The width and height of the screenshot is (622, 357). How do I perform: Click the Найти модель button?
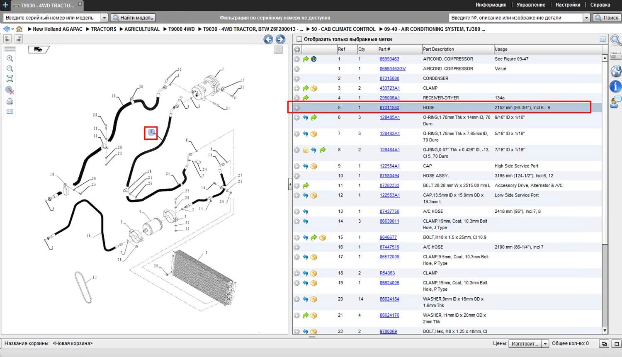pyautogui.click(x=134, y=18)
